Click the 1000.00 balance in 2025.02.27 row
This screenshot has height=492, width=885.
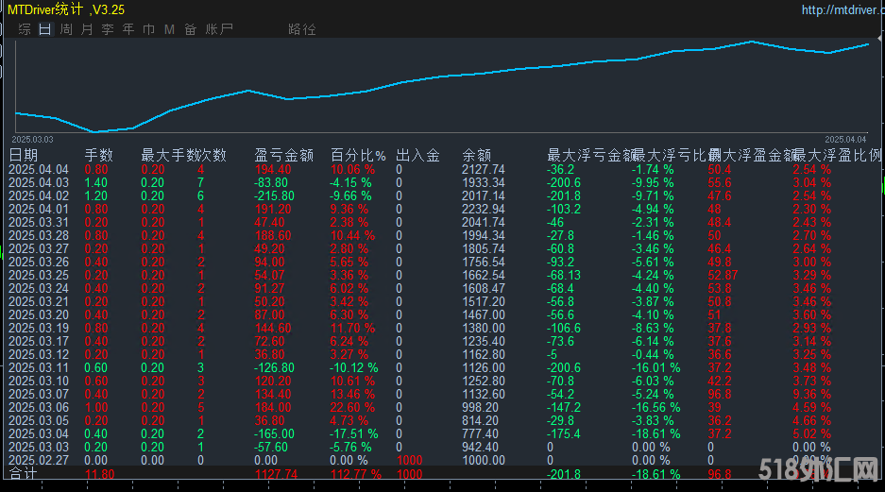484,461
